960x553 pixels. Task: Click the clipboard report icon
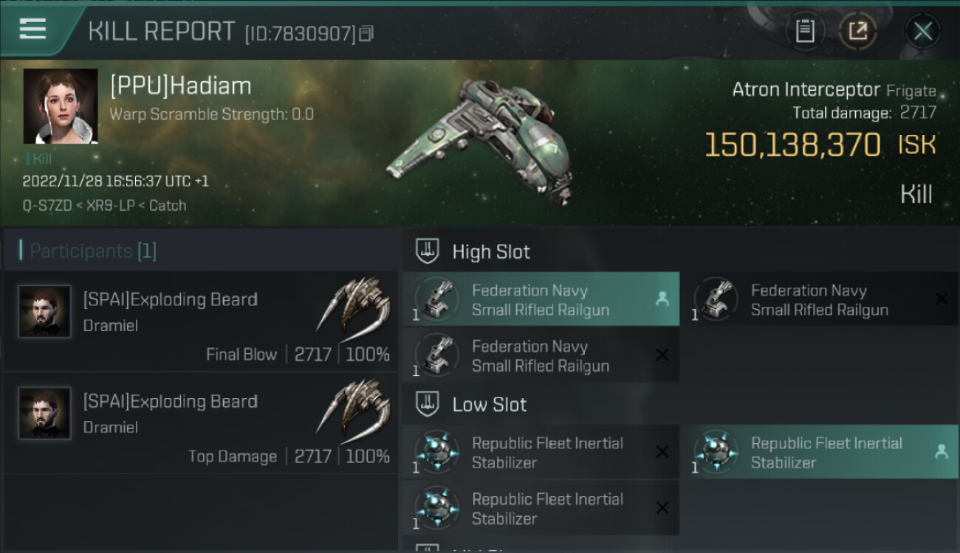pos(805,31)
